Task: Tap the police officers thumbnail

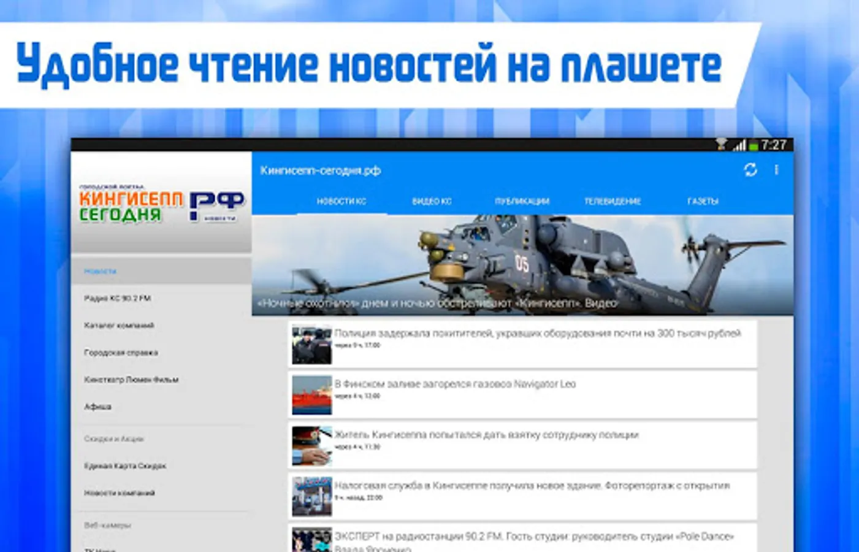Action: click(311, 344)
